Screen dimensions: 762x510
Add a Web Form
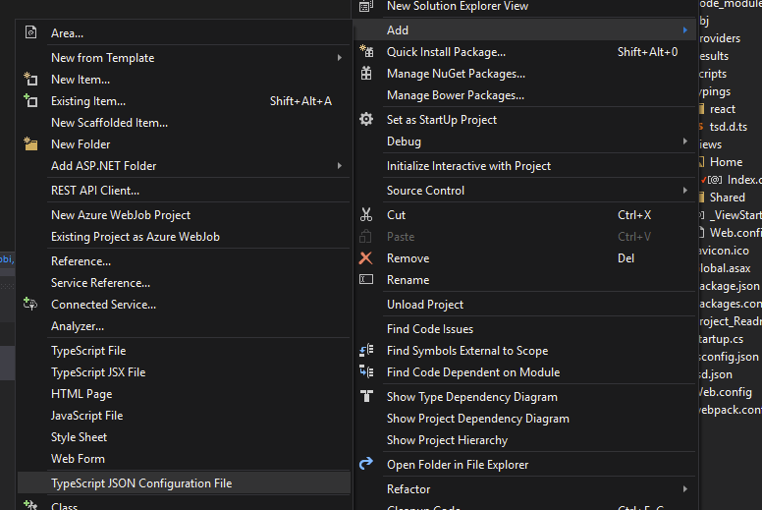tap(184, 459)
